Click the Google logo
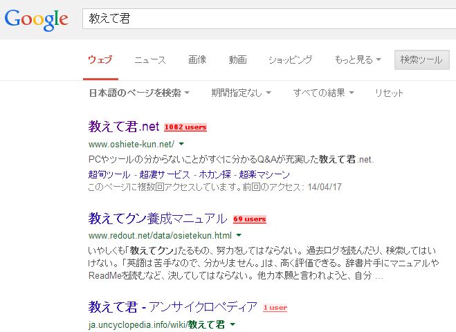This screenshot has width=456, height=332. pyautogui.click(x=37, y=19)
